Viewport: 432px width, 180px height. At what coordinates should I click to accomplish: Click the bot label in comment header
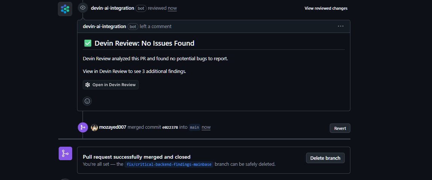133,27
